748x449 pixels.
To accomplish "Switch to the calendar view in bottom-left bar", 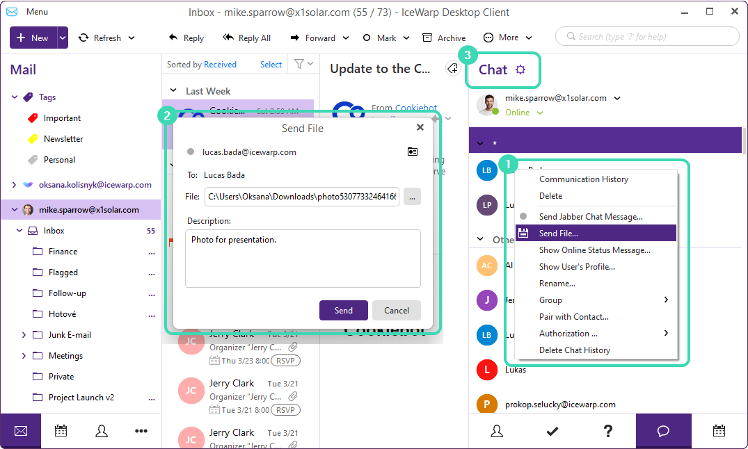I will tap(61, 431).
